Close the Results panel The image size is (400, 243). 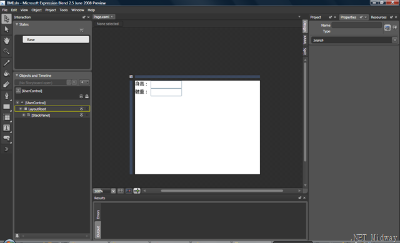[x=304, y=197]
